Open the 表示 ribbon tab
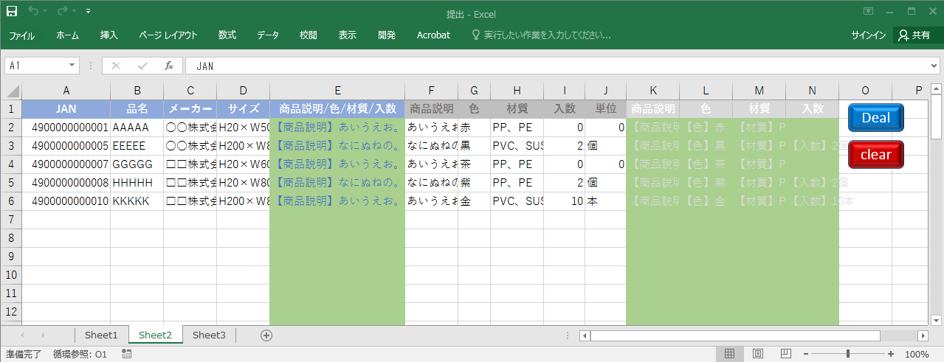Viewport: 944px width, 362px height. click(x=348, y=35)
